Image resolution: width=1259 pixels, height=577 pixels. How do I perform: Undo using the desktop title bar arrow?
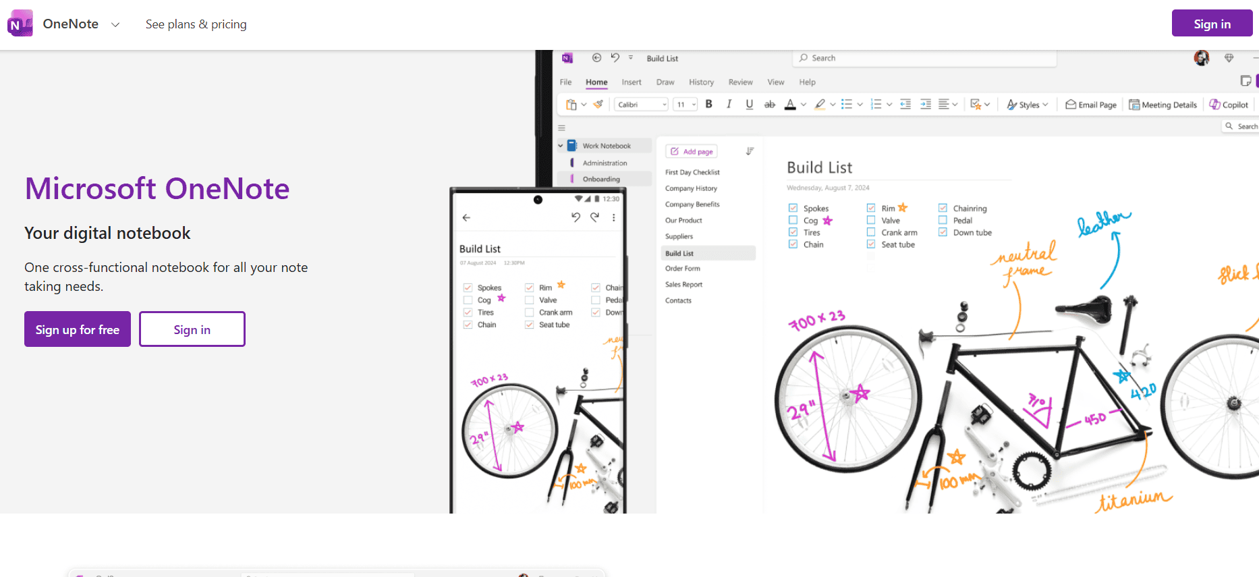[615, 58]
